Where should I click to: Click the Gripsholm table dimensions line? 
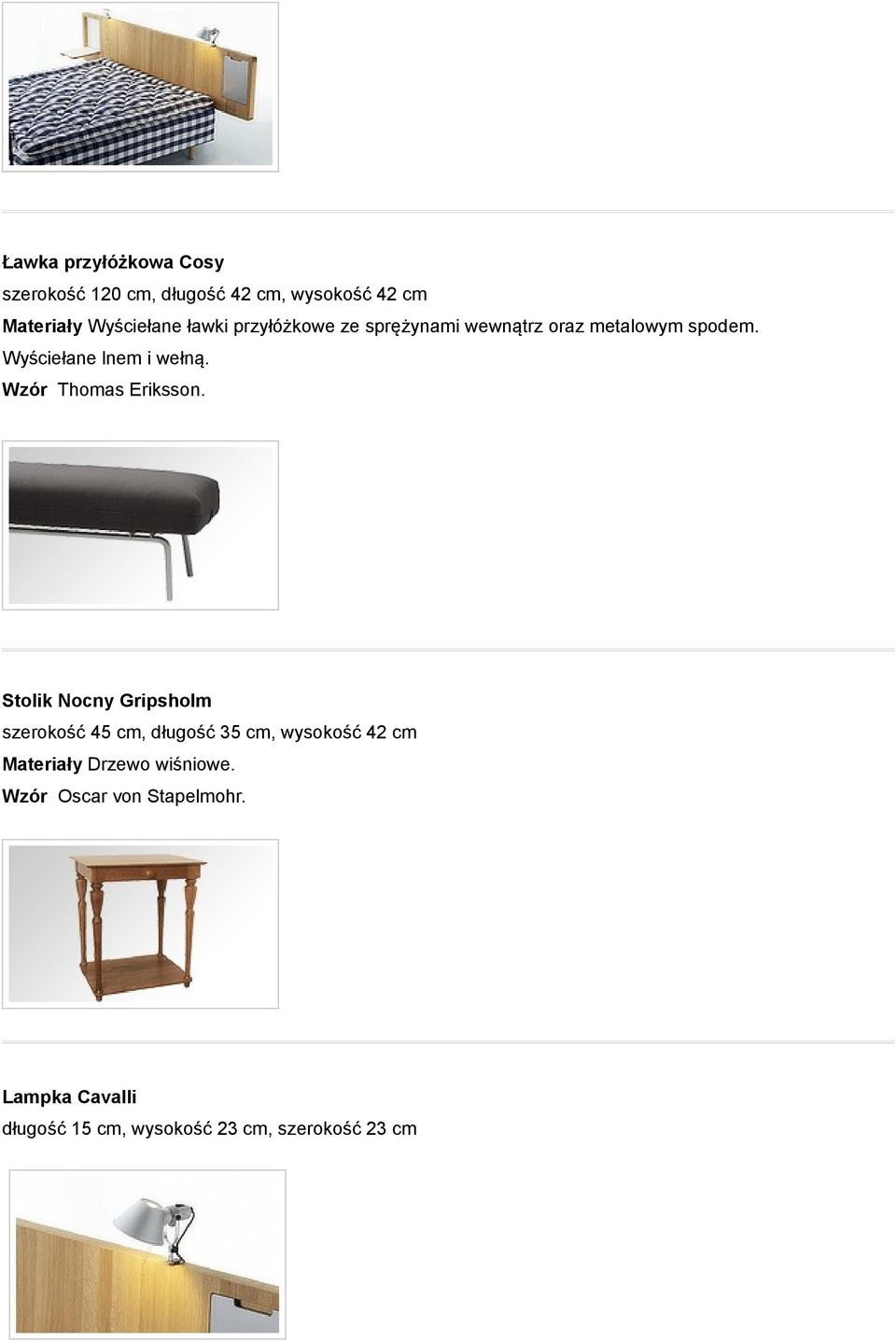tap(209, 732)
